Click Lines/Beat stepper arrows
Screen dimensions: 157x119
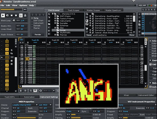coord(18,29)
